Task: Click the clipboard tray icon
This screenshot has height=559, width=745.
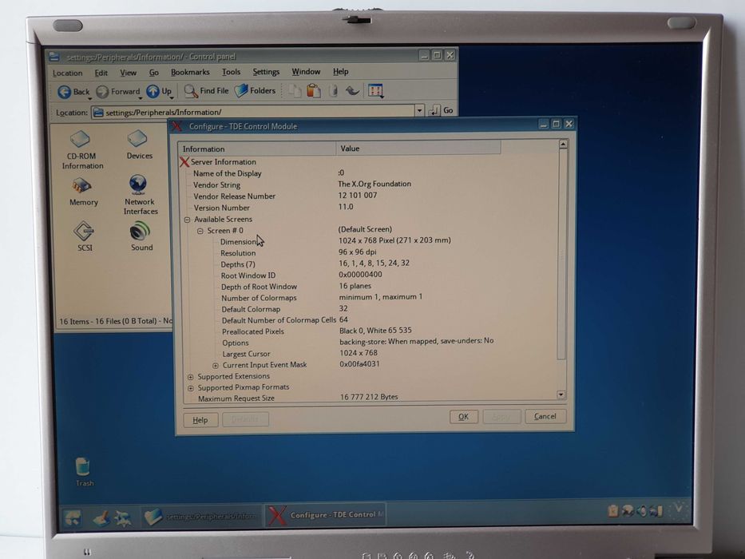Action: point(613,511)
